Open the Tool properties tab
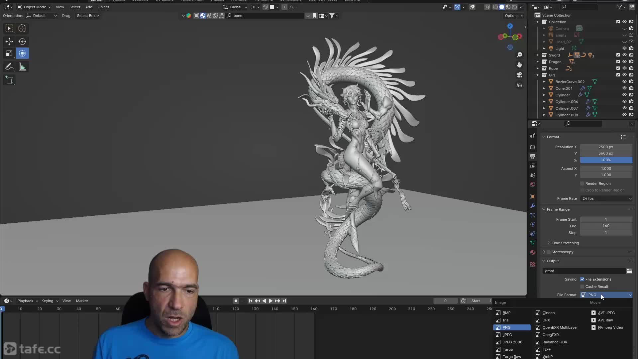 pos(533,135)
